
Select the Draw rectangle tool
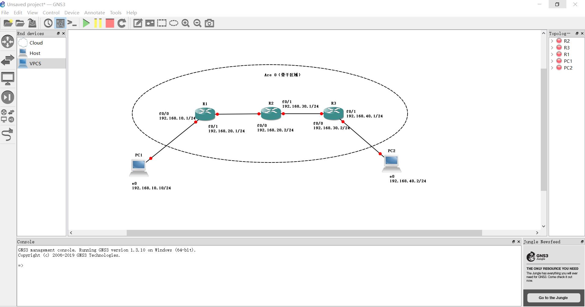pos(161,23)
